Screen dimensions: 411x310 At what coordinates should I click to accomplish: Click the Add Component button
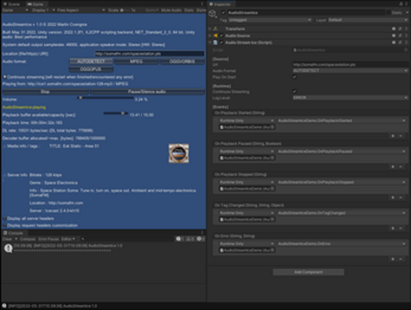pos(309,272)
